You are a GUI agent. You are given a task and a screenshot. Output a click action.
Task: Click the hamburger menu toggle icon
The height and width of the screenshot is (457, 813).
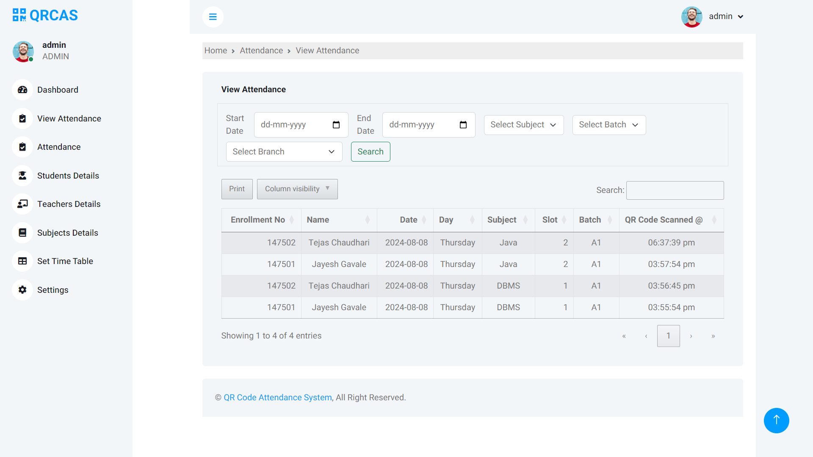(x=213, y=17)
